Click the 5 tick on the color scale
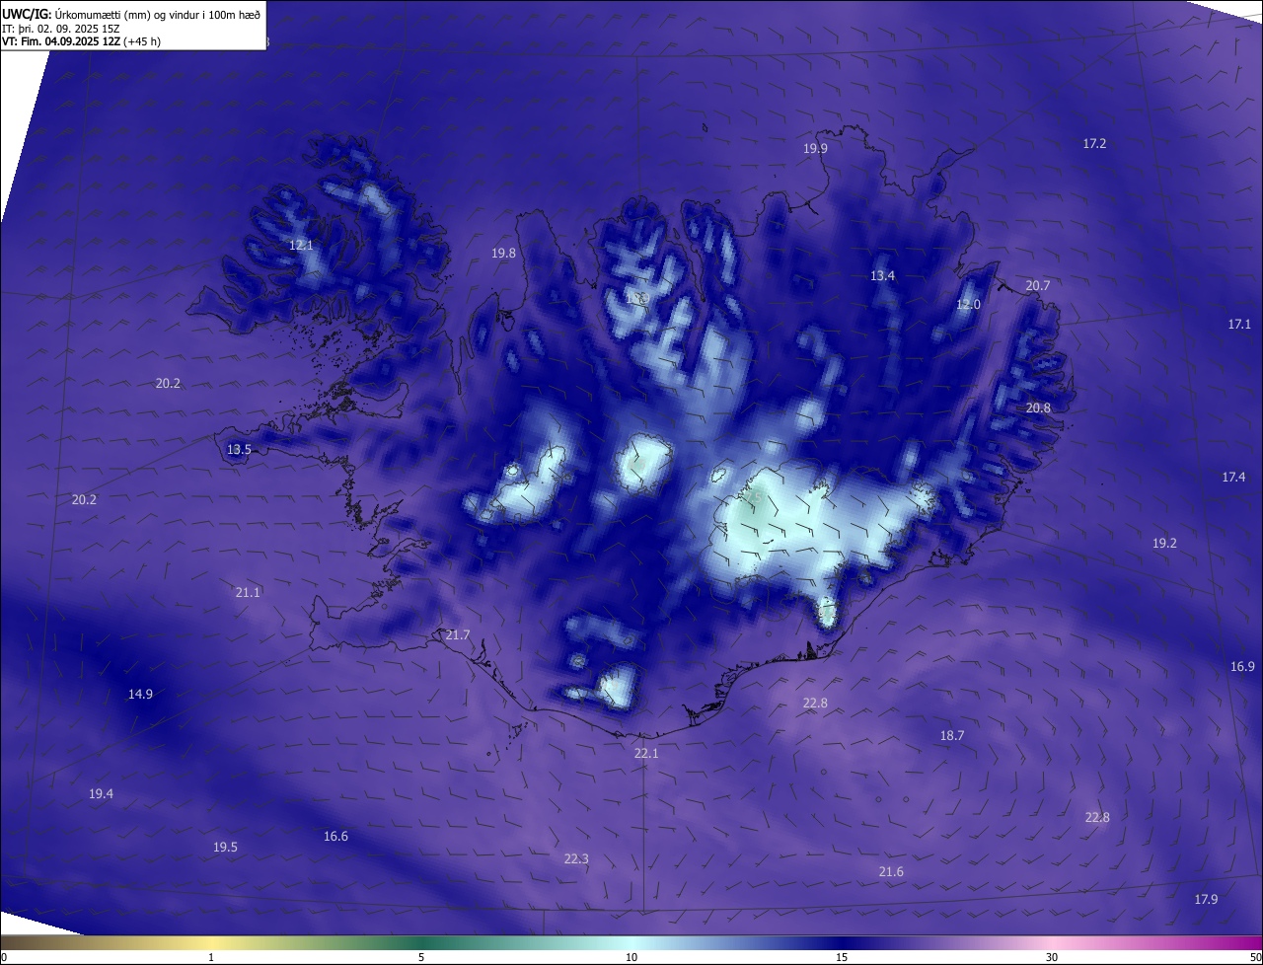The height and width of the screenshot is (965, 1263). click(x=421, y=957)
